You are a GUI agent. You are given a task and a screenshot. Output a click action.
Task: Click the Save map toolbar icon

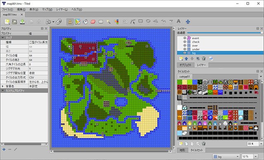(22, 22)
